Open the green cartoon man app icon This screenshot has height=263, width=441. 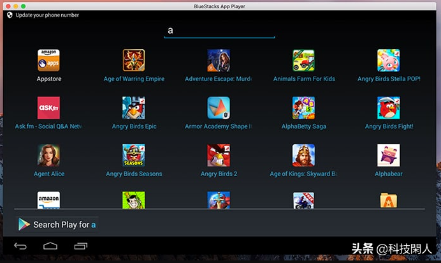pyautogui.click(x=134, y=200)
